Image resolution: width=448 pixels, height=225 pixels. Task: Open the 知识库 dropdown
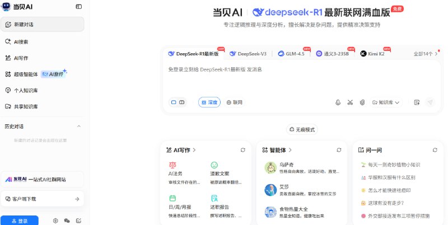point(386,102)
